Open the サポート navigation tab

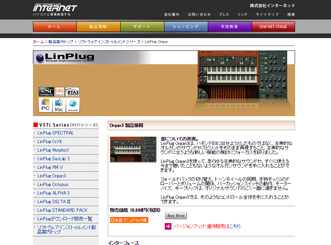142,27
